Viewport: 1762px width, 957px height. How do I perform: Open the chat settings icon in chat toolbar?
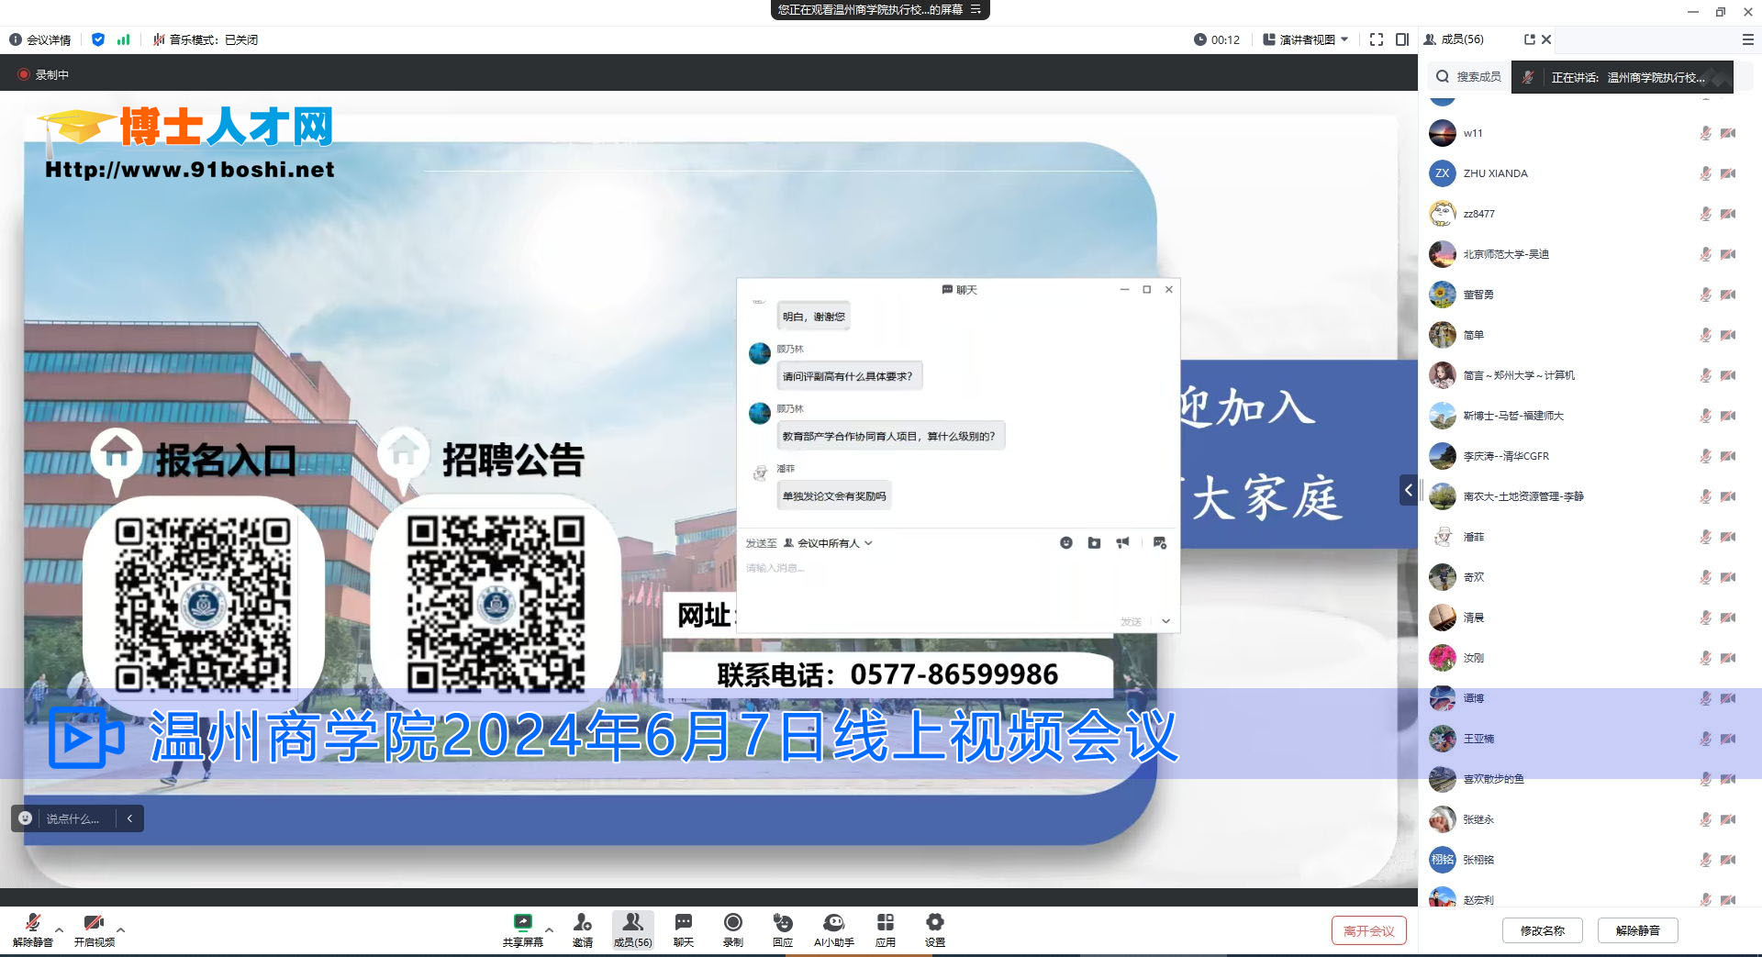[1160, 543]
